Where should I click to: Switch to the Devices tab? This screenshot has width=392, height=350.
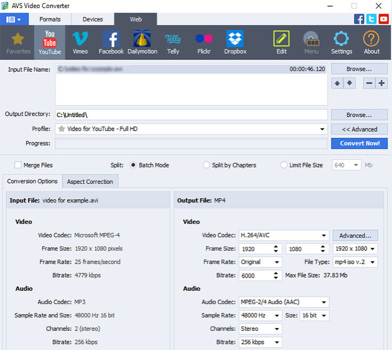pos(93,19)
